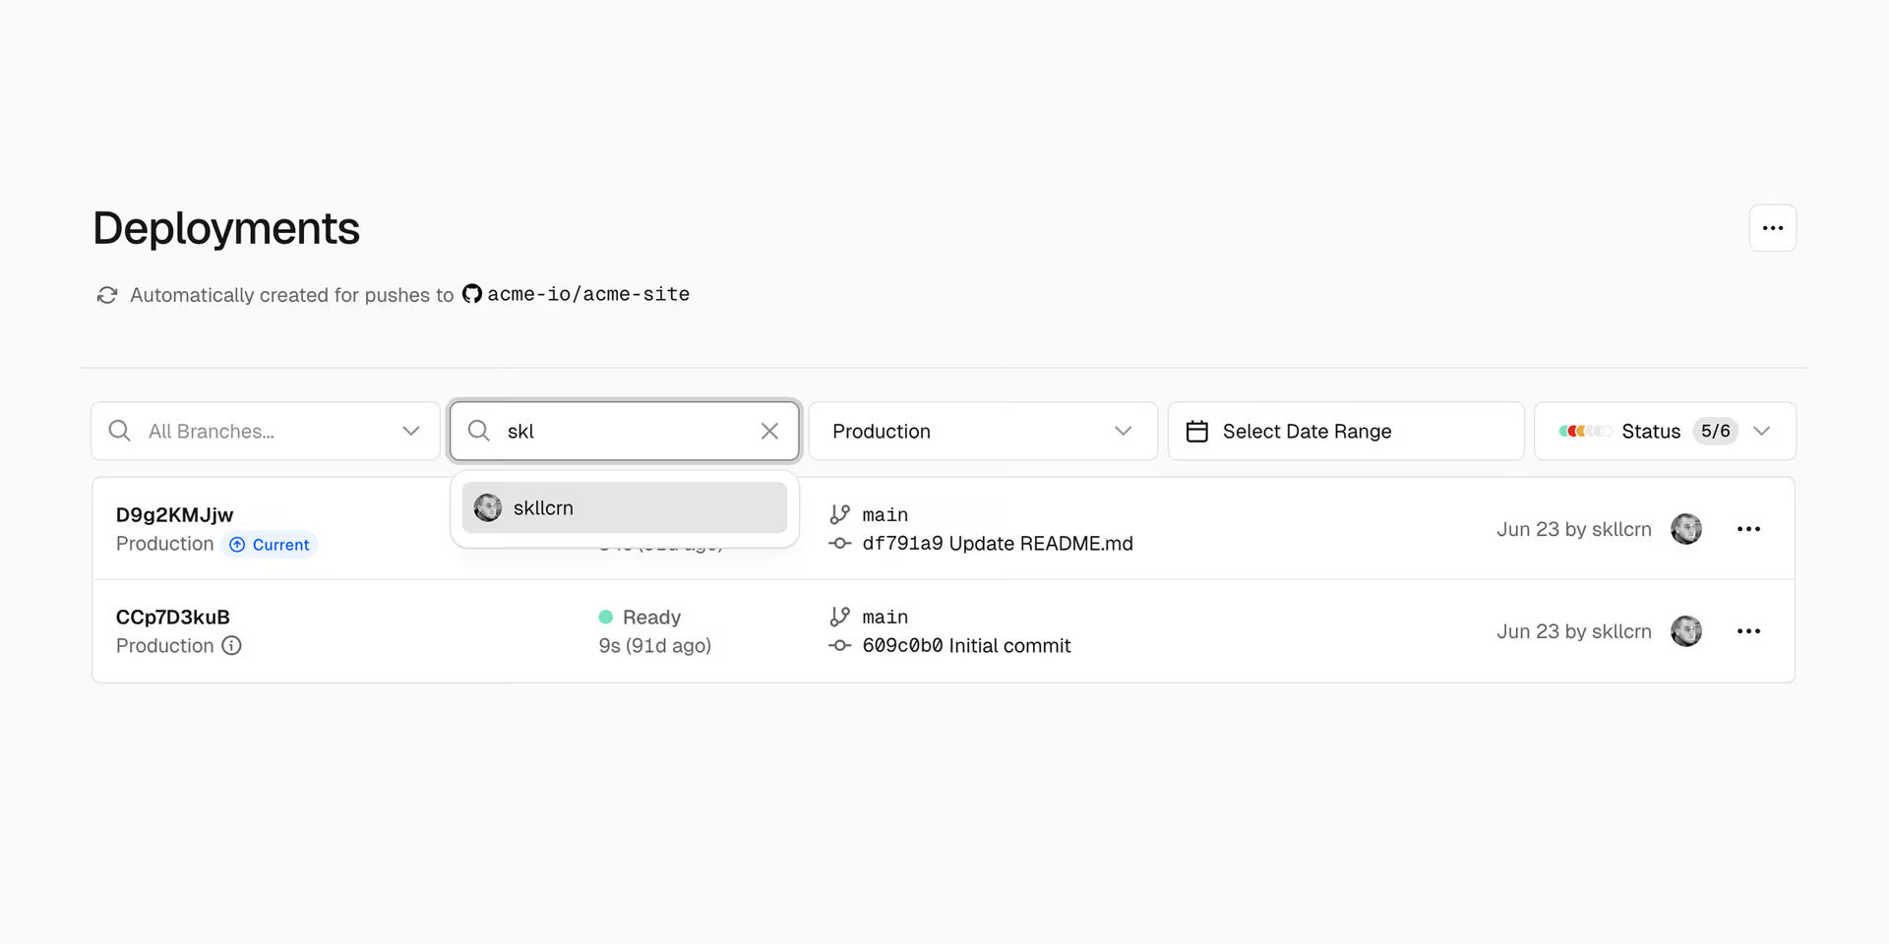Click commit 609c0b0 Initial commit
Viewport: 1889px width, 944px height.
965,646
